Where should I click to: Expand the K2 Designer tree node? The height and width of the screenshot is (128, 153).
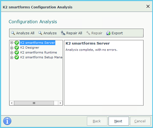[12, 48]
